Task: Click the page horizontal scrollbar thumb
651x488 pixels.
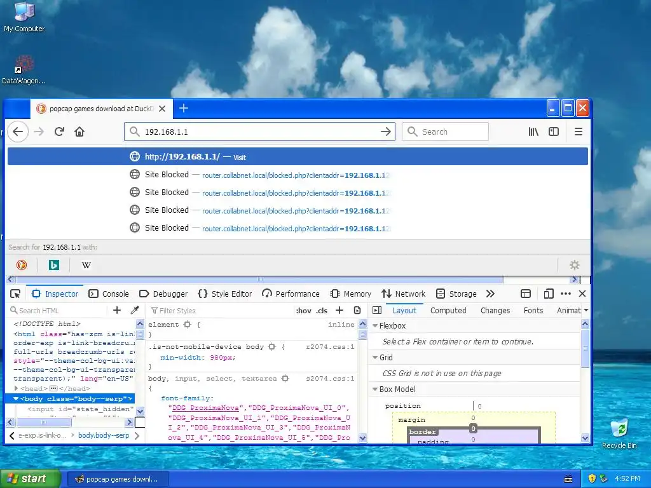Action: [x=259, y=279]
